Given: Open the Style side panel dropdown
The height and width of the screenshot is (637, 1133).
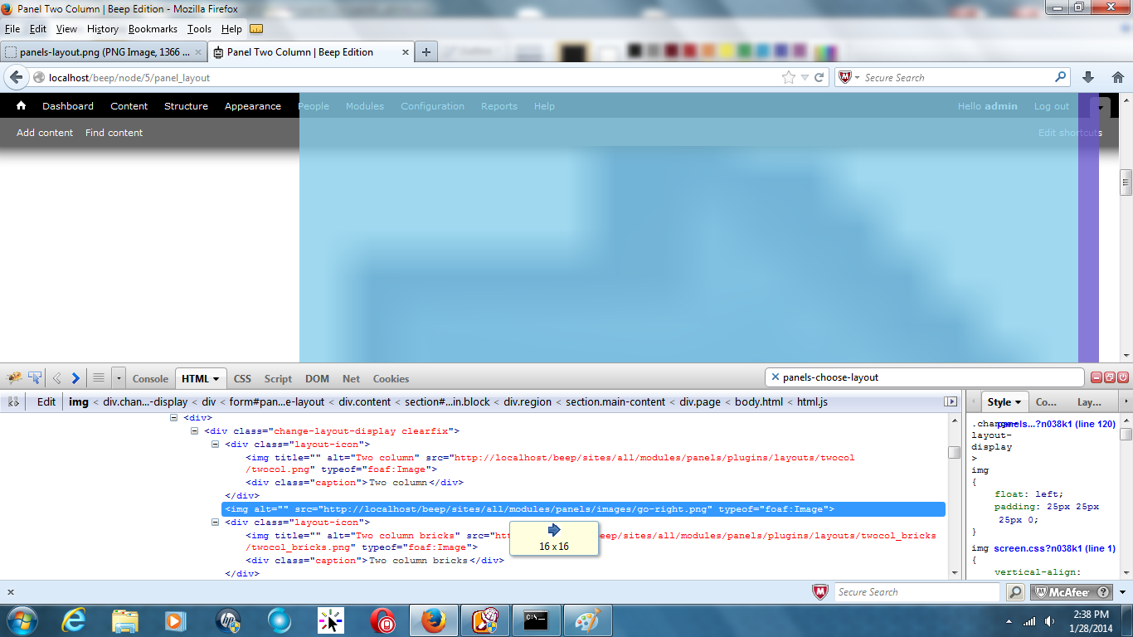Looking at the screenshot, I should [1018, 402].
